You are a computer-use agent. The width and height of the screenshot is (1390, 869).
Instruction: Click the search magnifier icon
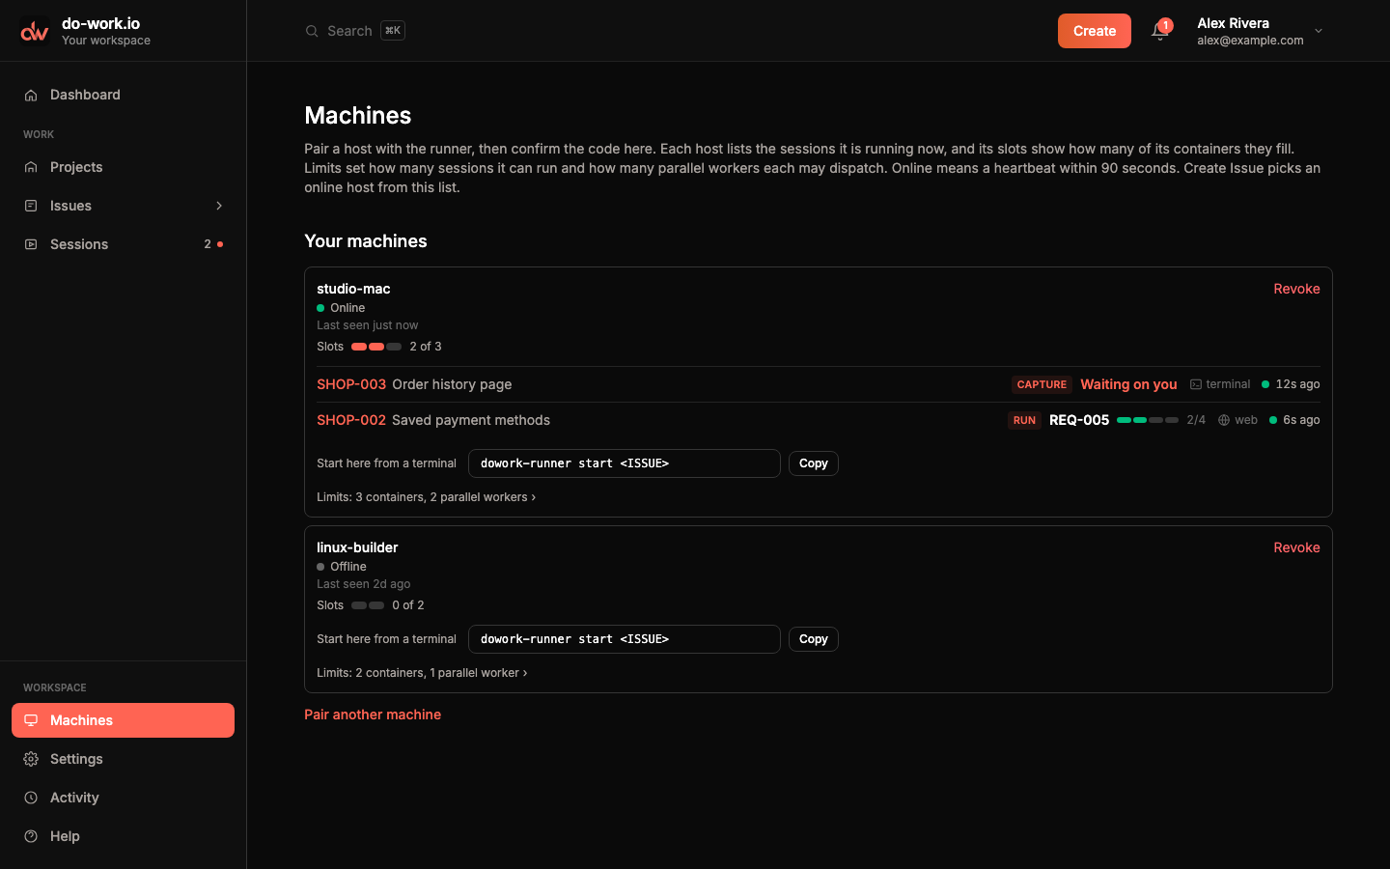[x=312, y=31]
